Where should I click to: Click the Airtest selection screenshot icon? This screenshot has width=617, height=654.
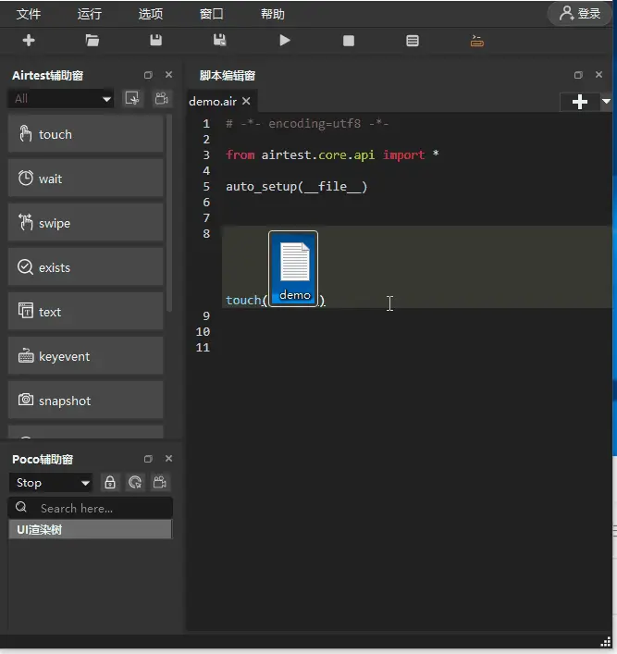point(132,98)
